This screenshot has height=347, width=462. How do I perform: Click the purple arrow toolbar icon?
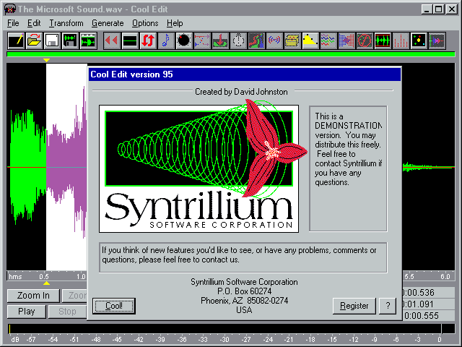(437, 40)
